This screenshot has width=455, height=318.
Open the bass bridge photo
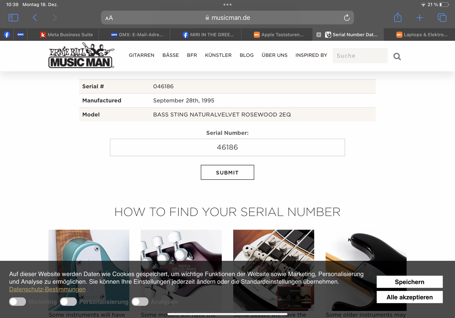coord(274,270)
